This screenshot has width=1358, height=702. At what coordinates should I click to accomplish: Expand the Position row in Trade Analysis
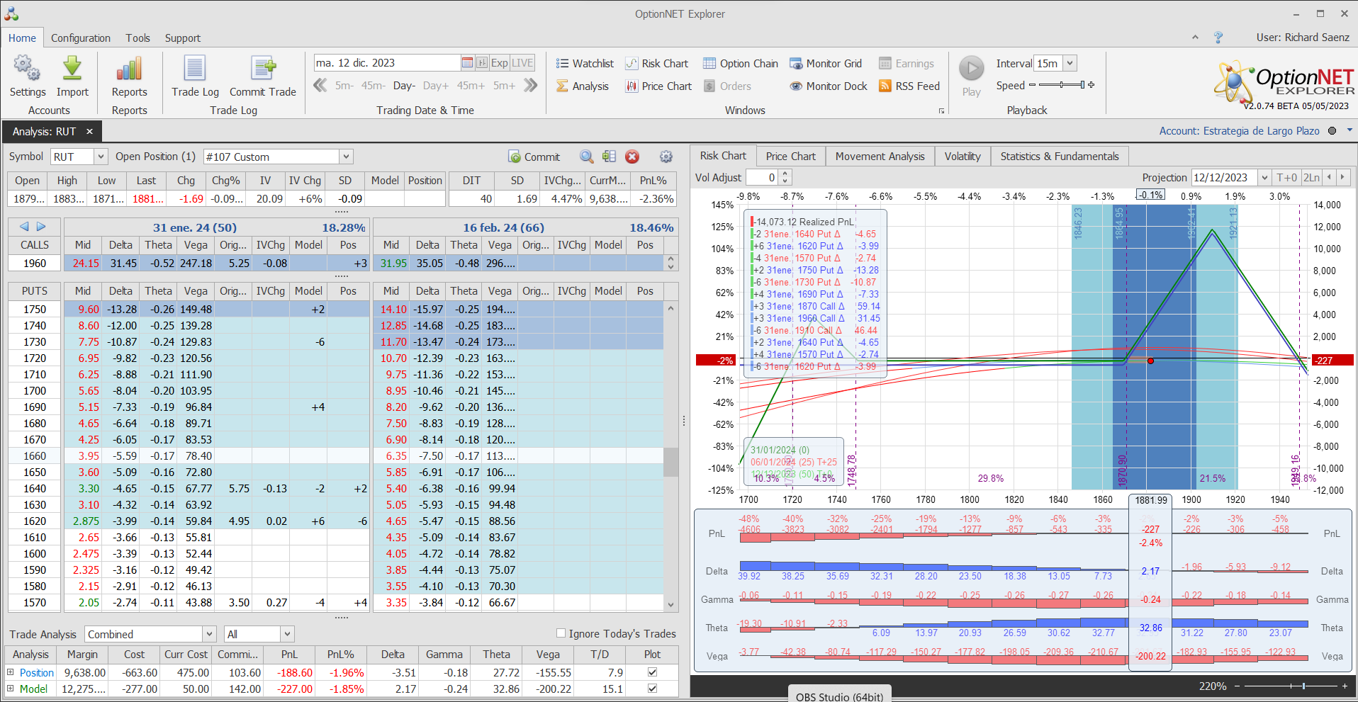[x=11, y=672]
